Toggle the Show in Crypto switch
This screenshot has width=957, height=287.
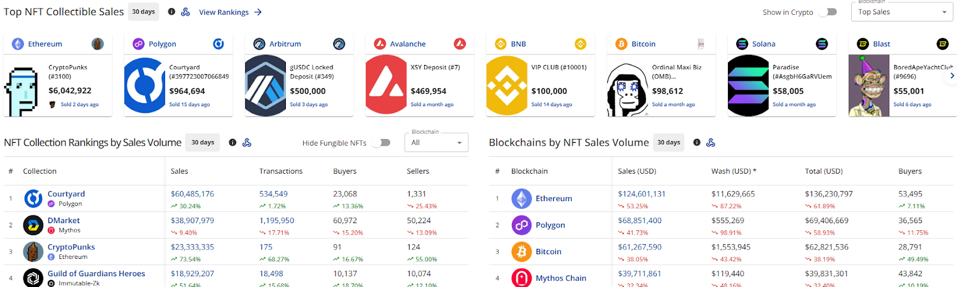click(827, 12)
